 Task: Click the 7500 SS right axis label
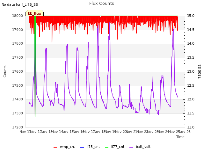point(200,71)
